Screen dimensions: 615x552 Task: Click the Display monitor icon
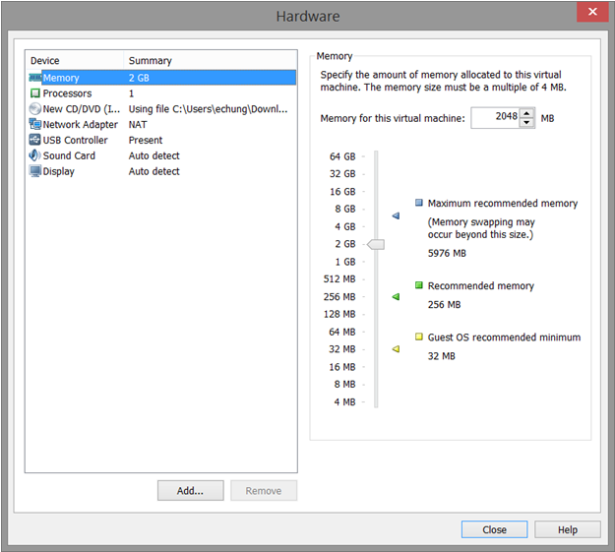tap(34, 171)
